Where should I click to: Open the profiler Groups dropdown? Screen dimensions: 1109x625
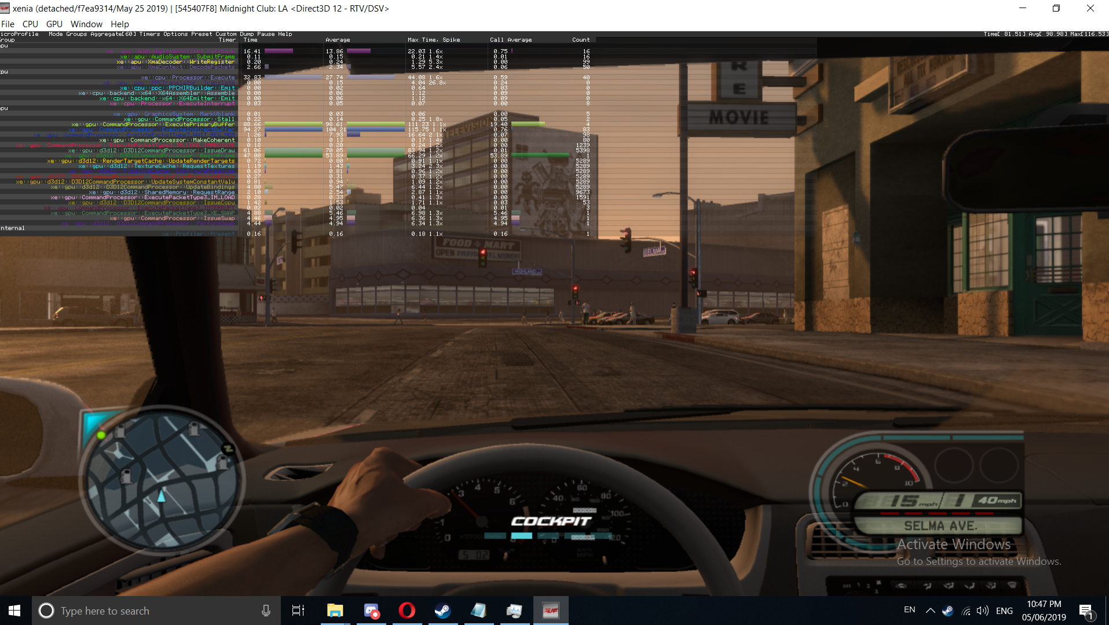tap(76, 34)
